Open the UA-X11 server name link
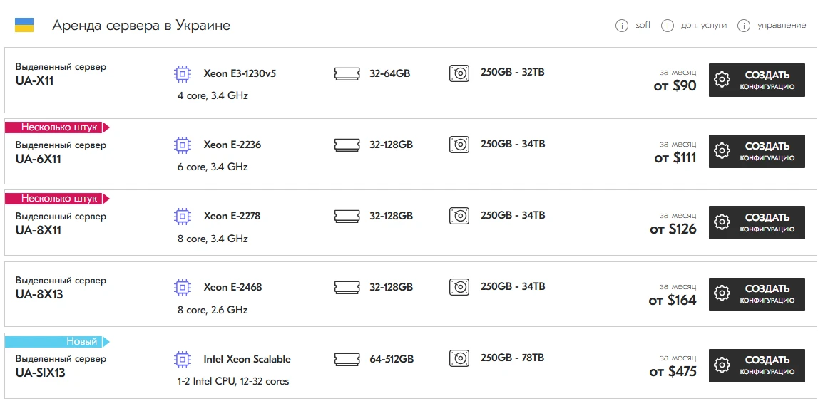The height and width of the screenshot is (406, 818). (35, 80)
